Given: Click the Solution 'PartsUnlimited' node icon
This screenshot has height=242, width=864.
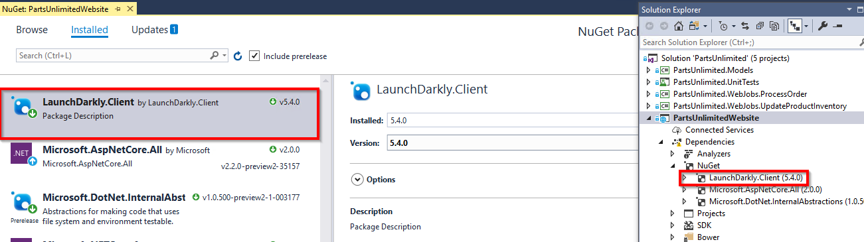Looking at the screenshot, I should click(x=651, y=58).
